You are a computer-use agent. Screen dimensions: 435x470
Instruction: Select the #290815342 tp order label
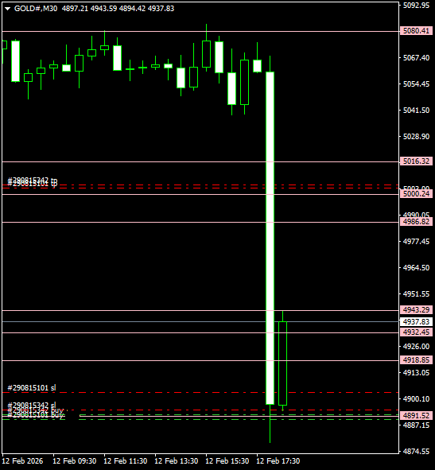(32, 181)
